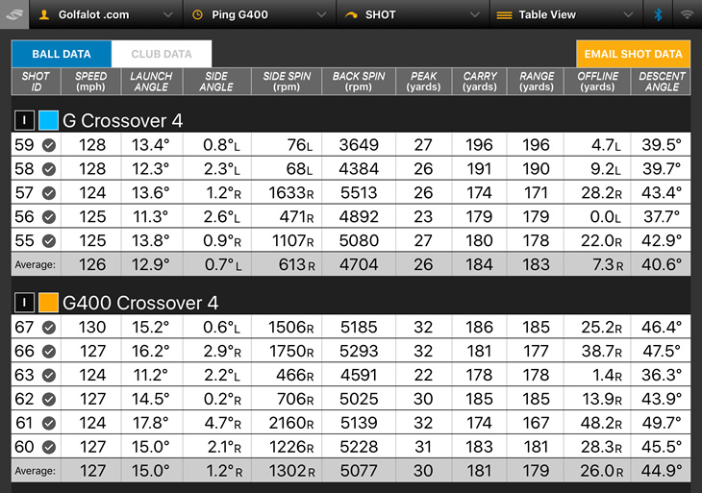Click the Bluetooth icon
This screenshot has width=702, height=493.
[x=658, y=14]
